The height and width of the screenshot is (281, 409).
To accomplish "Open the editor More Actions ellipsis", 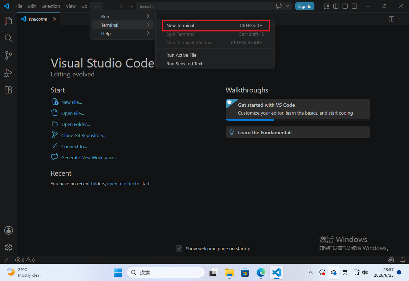I will coord(401,19).
